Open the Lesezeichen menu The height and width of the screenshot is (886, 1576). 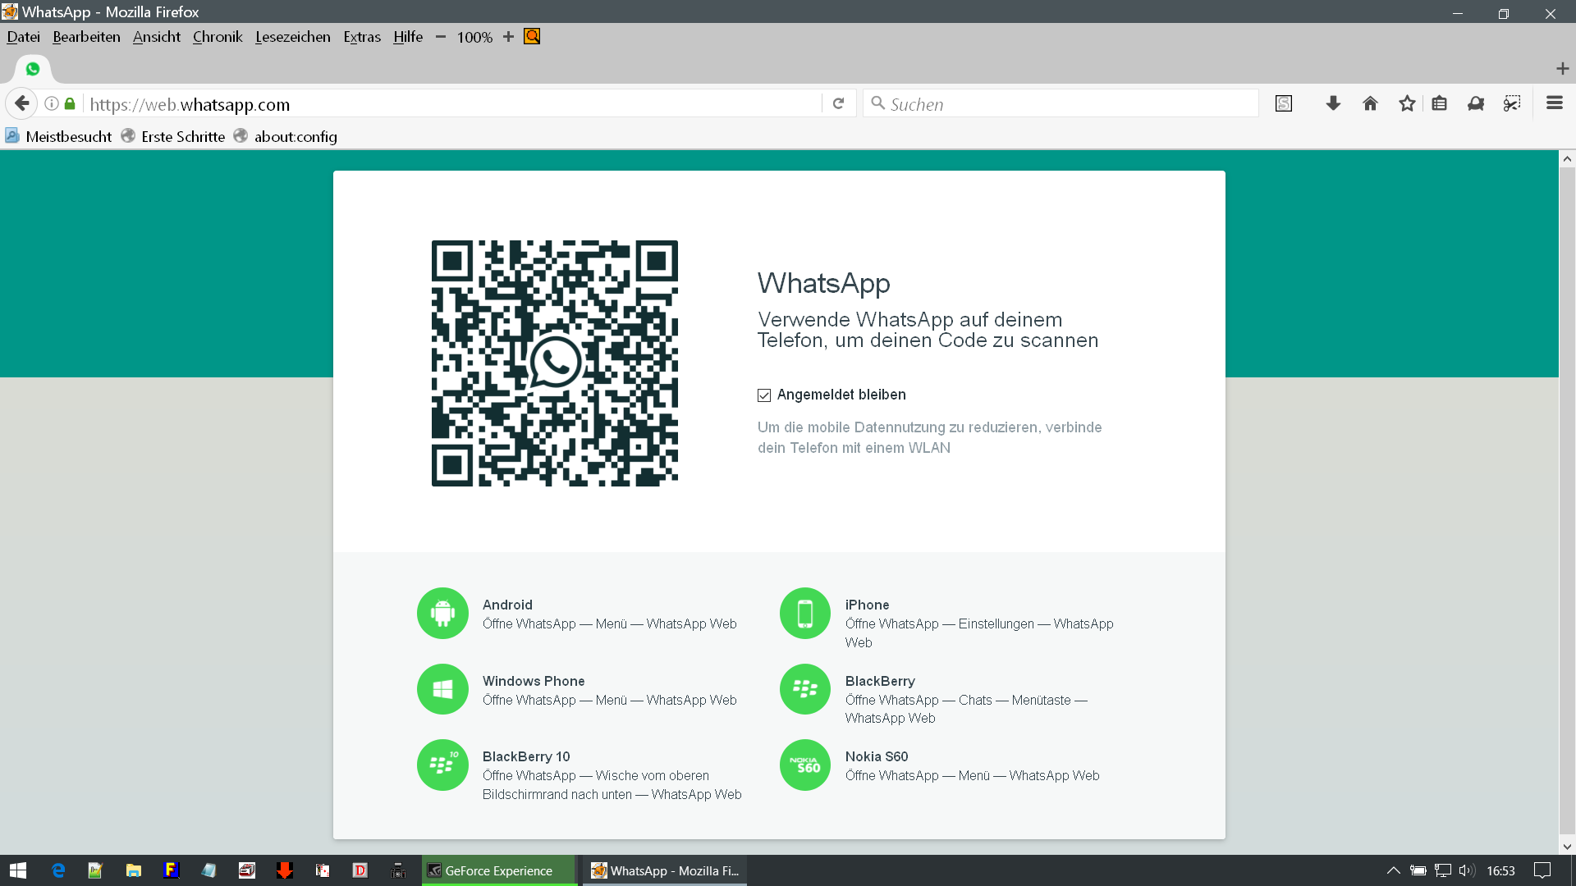292,37
